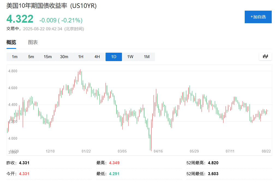Select the 4H timeframe
The height and width of the screenshot is (185, 278).
coord(97,57)
